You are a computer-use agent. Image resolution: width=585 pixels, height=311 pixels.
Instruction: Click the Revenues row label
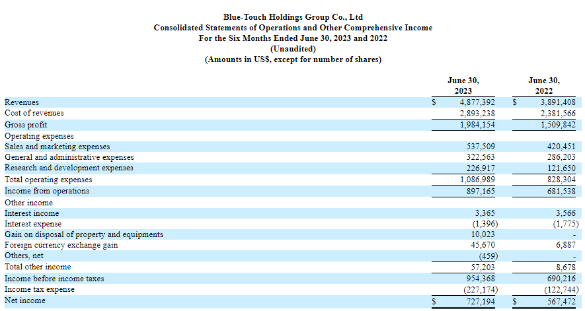pos(22,102)
